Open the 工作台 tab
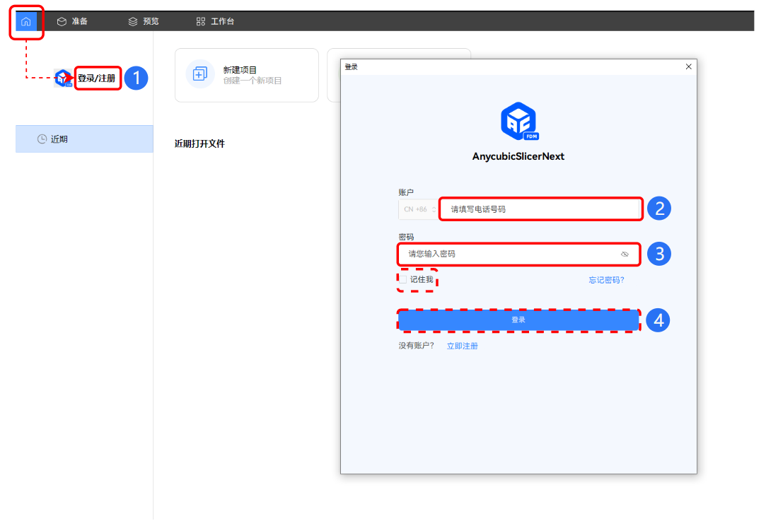 pos(215,21)
